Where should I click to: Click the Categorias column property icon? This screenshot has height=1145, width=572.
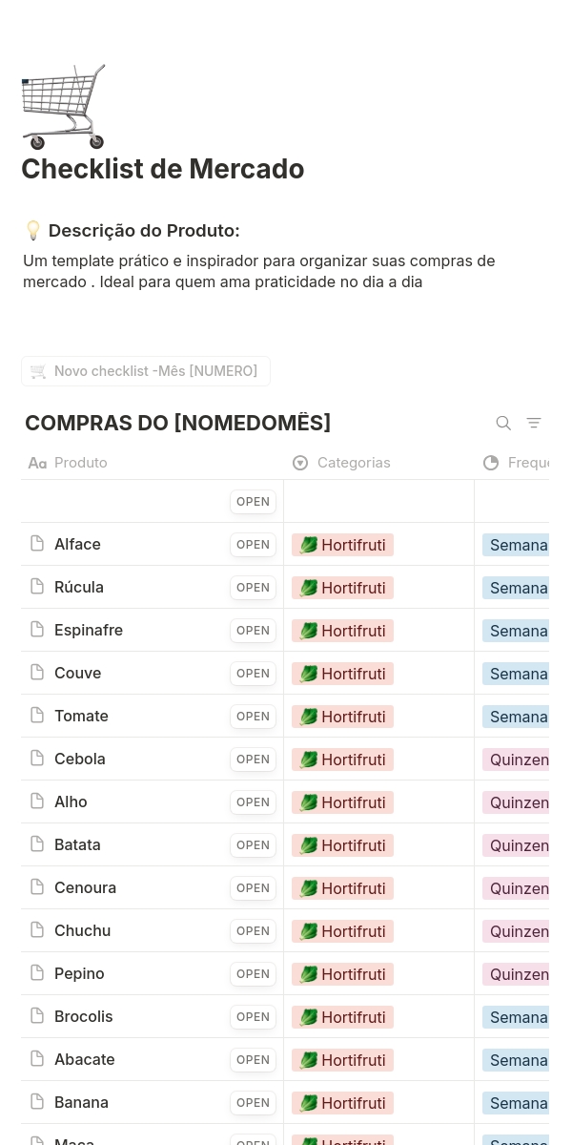coord(300,463)
